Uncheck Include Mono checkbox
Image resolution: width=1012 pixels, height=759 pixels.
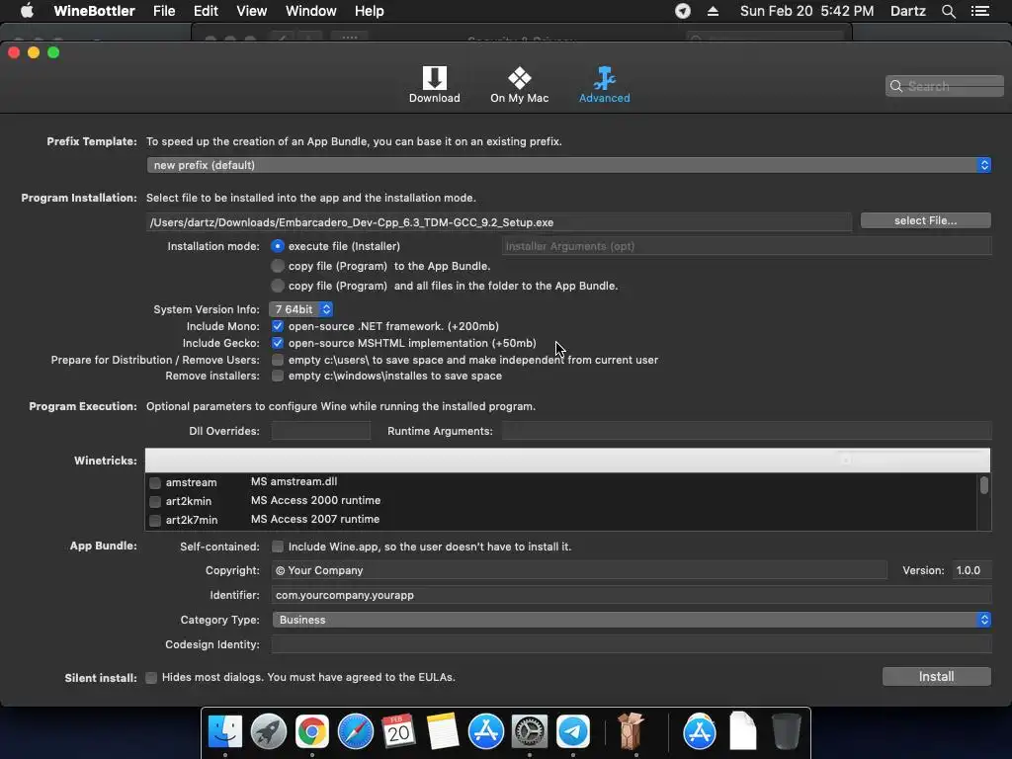[278, 326]
